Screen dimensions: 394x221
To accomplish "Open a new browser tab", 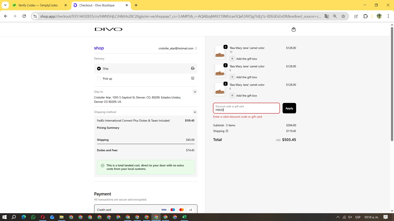I will (136, 5).
